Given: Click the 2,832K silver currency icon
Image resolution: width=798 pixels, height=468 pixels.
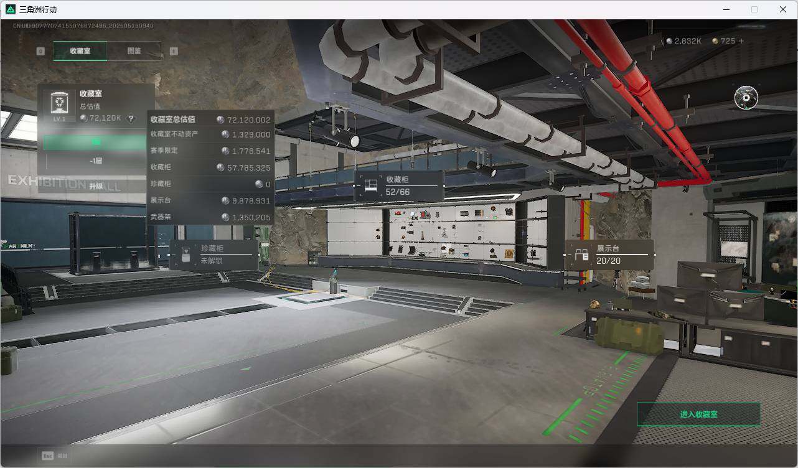Looking at the screenshot, I should pos(670,41).
